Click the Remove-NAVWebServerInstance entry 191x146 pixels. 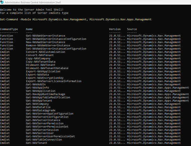(x=48, y=46)
